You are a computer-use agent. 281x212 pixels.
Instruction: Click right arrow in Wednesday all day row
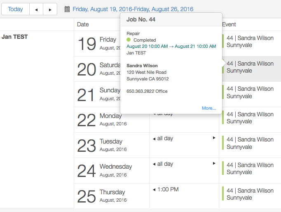tap(214, 164)
